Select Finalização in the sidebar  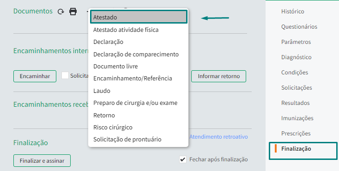(x=296, y=149)
